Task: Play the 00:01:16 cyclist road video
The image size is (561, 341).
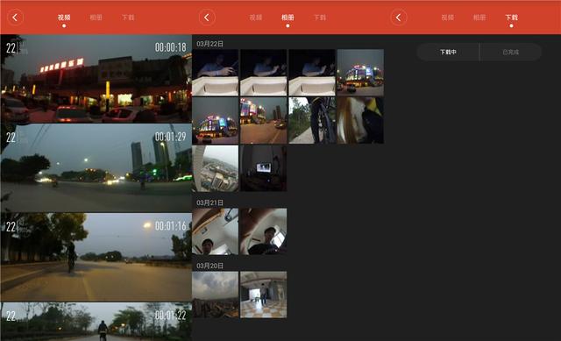Action: pyautogui.click(x=96, y=257)
